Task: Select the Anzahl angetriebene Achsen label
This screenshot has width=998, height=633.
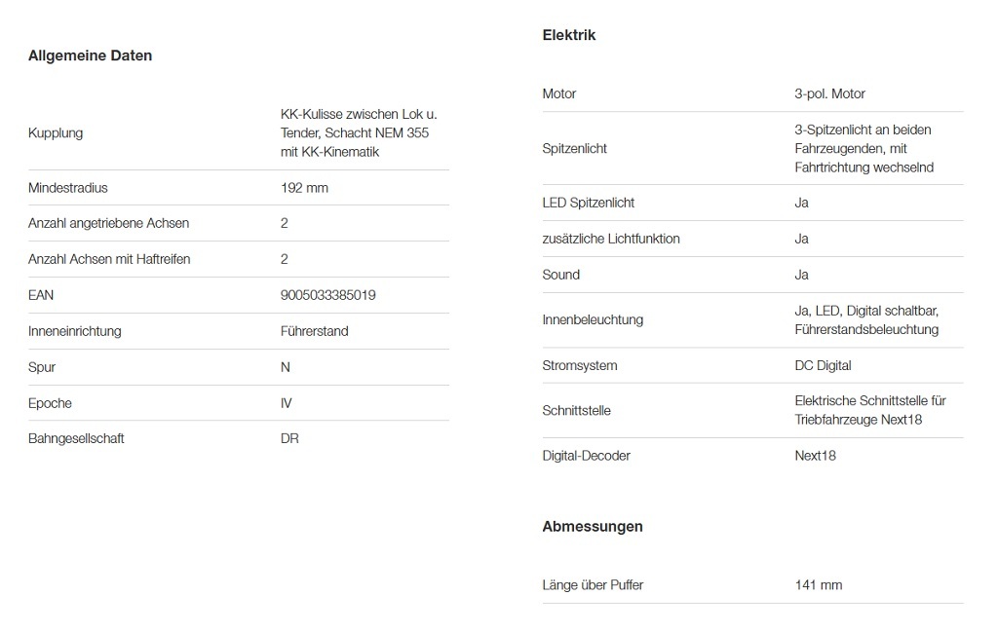Action: point(108,223)
